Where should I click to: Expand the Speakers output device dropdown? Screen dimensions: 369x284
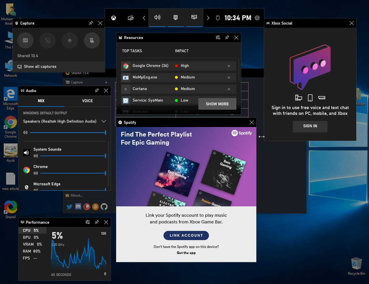104,121
